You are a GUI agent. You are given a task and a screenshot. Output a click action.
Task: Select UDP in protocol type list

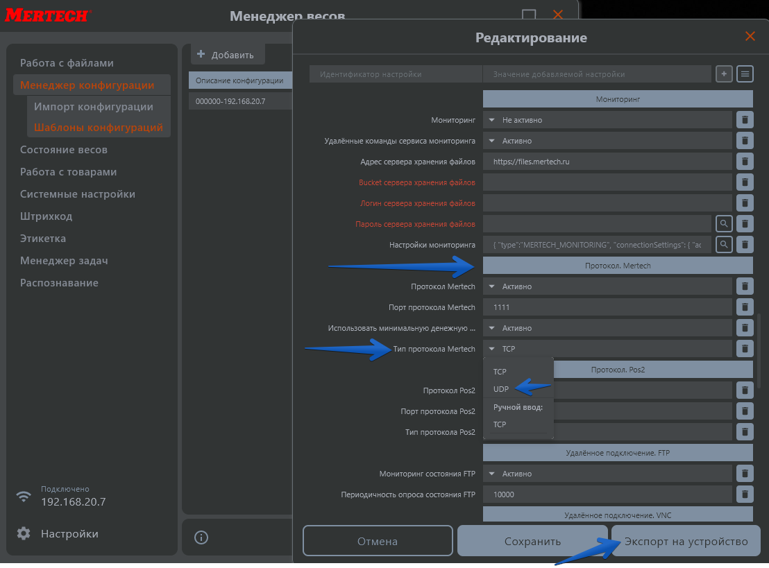(x=500, y=389)
